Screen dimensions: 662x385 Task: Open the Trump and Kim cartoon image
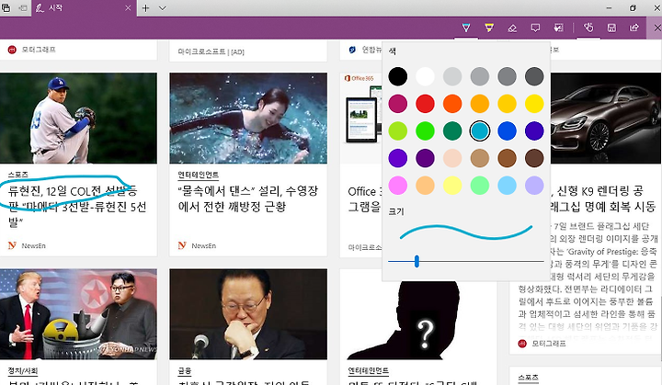(x=78, y=314)
